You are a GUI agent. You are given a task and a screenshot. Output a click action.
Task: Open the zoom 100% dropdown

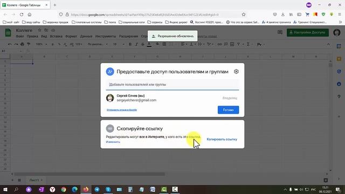point(42,44)
